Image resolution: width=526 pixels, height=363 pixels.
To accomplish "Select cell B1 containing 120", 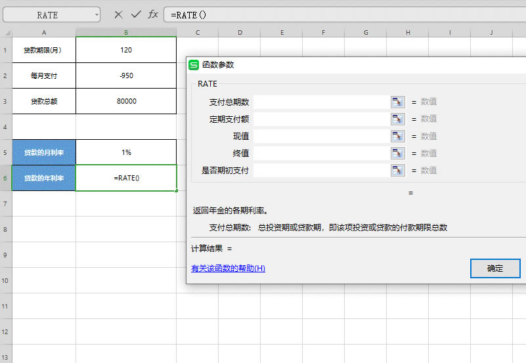I will [126, 50].
